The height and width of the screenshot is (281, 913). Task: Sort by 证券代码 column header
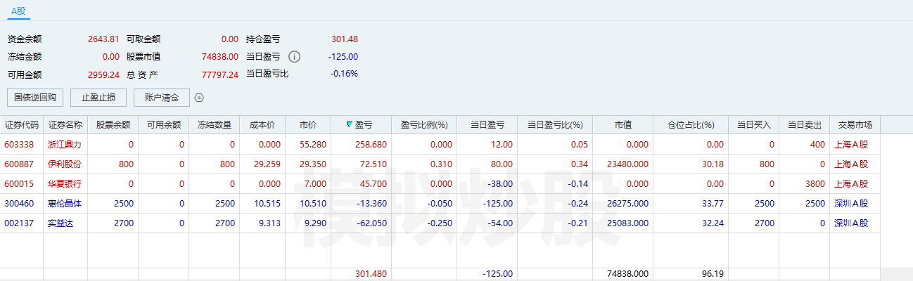pyautogui.click(x=22, y=125)
